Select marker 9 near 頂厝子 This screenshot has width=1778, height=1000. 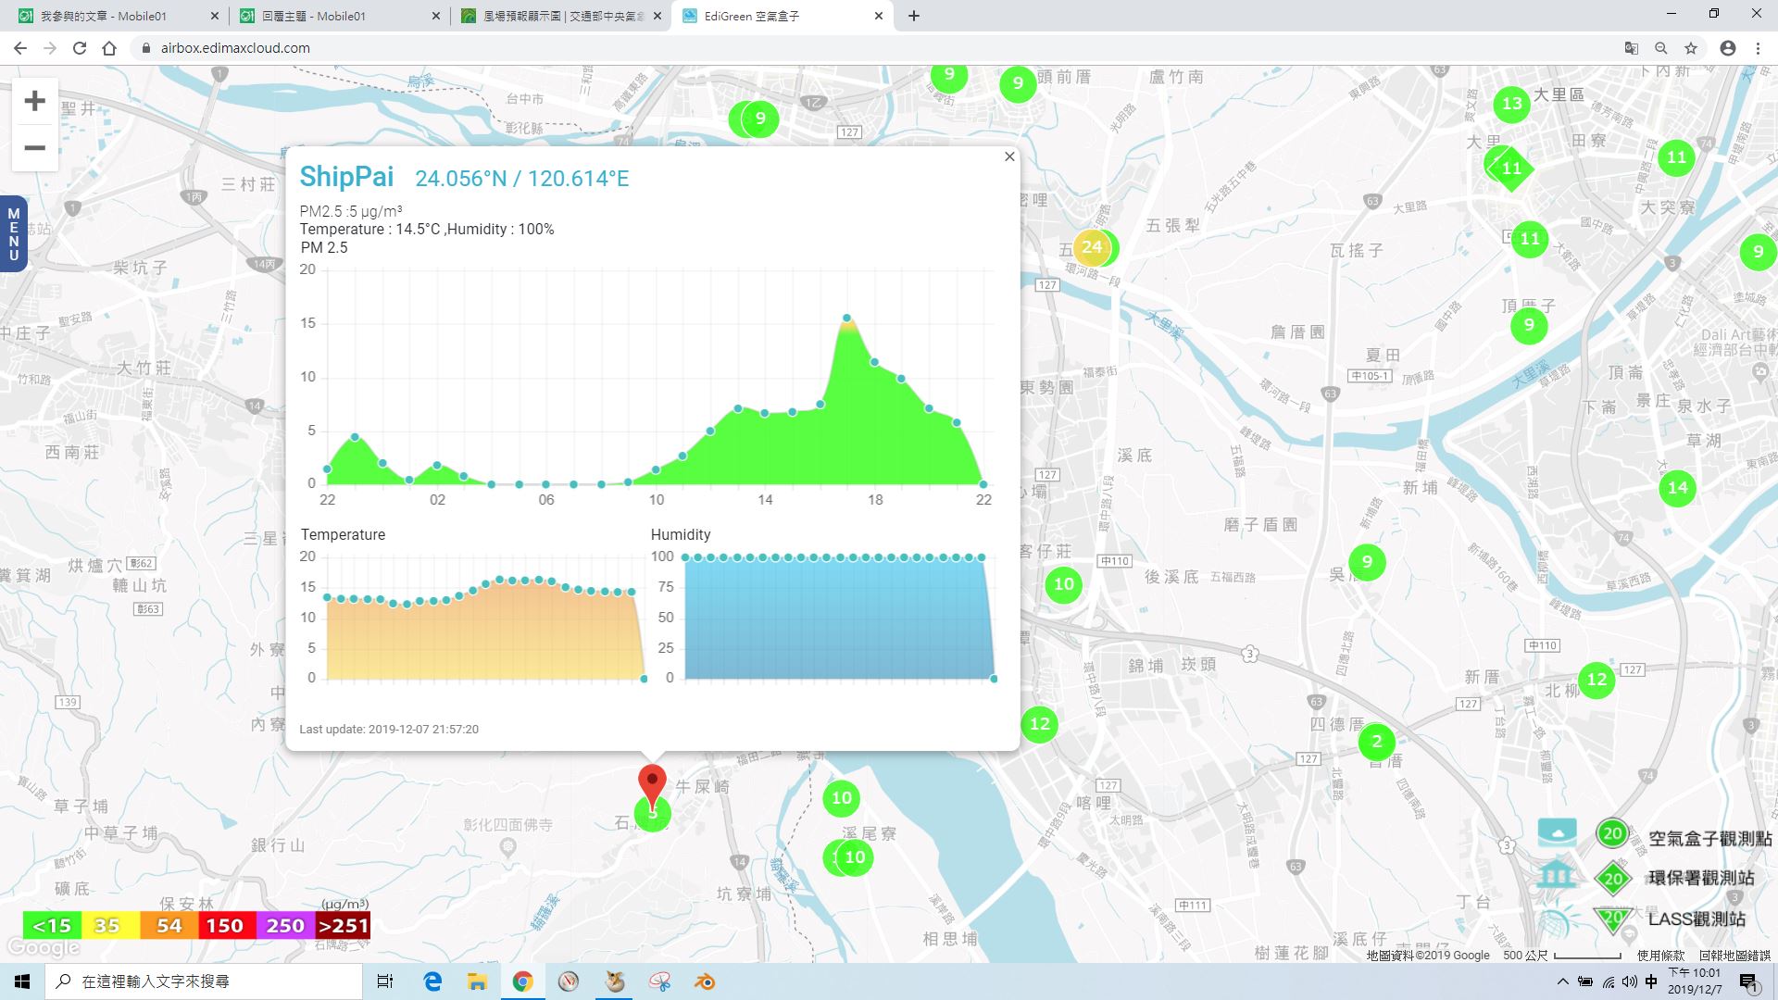point(1529,325)
